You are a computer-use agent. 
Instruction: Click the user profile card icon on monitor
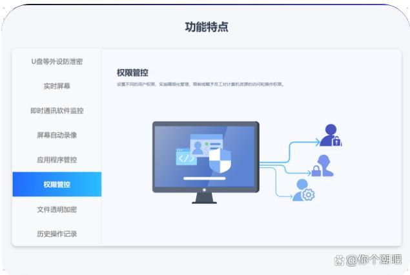click(x=206, y=145)
